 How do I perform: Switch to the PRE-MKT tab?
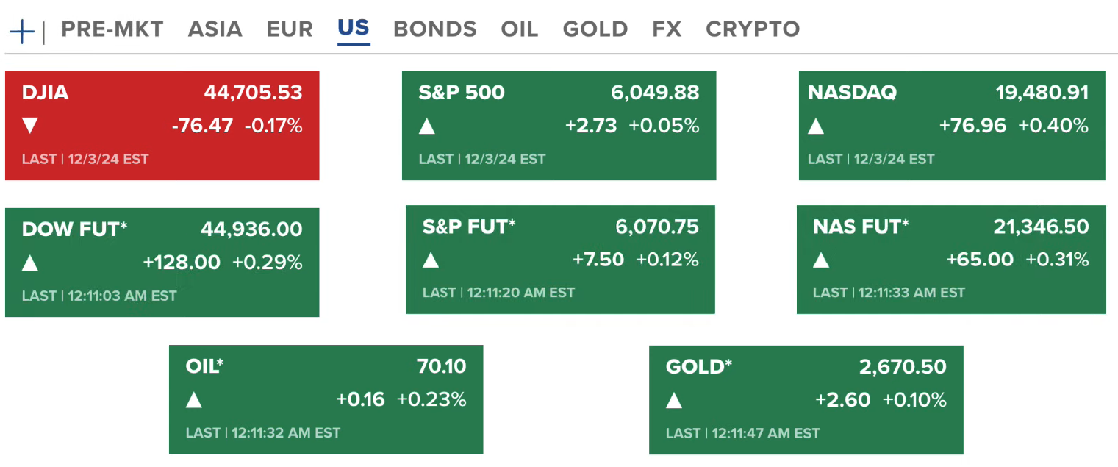coord(112,29)
